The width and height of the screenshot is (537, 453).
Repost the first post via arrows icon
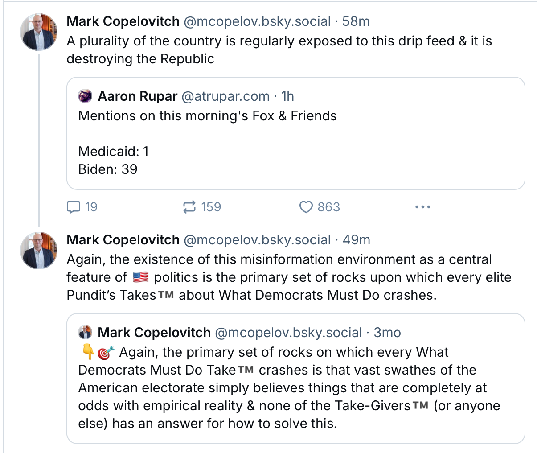(x=189, y=207)
